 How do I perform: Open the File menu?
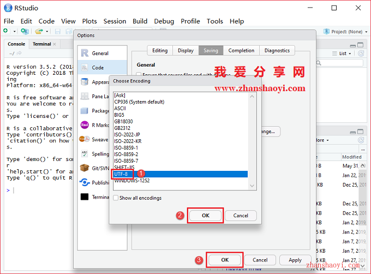[9, 21]
